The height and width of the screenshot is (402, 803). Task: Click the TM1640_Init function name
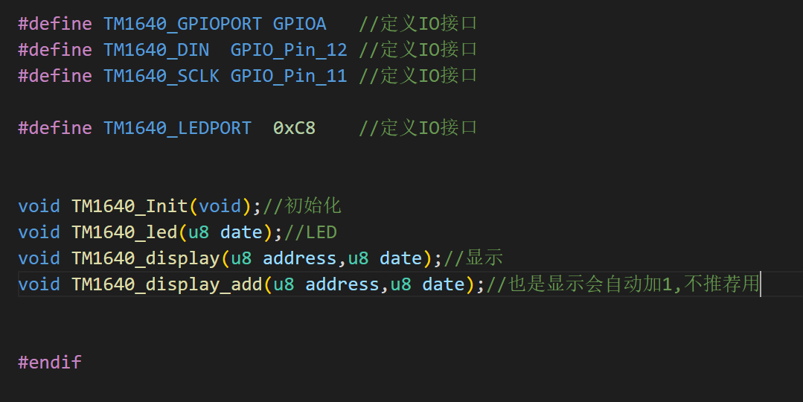129,206
